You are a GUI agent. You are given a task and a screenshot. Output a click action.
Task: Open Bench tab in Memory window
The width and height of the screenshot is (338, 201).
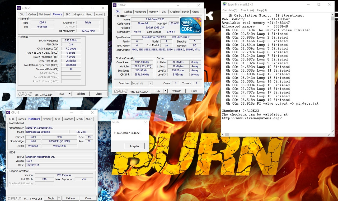coord(90,15)
